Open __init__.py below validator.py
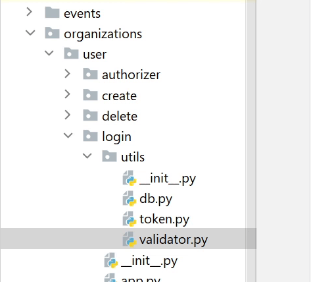 (149, 261)
